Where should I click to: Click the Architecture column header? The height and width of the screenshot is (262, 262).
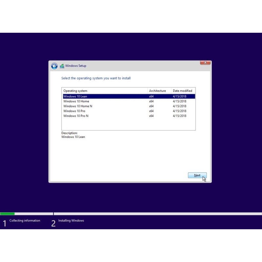(158, 91)
